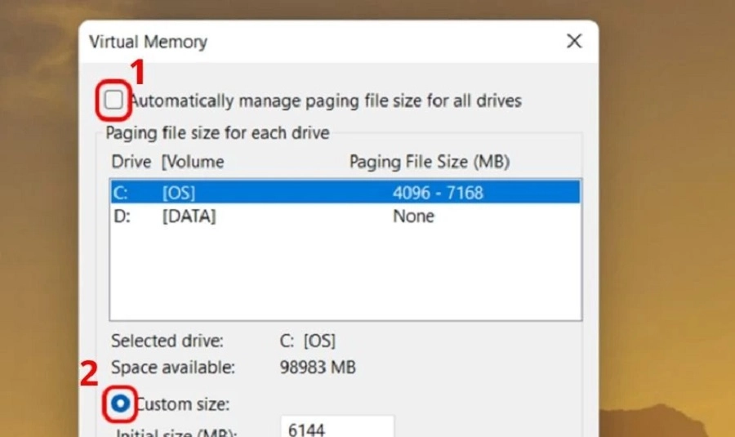Select the D: [DATA] drive row
Viewport: 735px width, 437px height.
345,216
